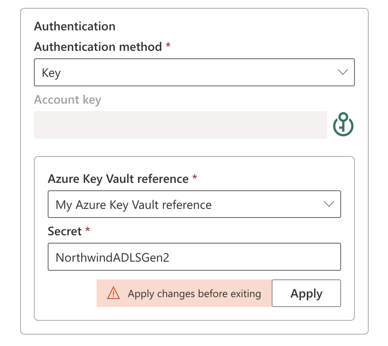388x346 pixels.
Task: Expand the Azure Key Vault reference dropdown
Action: click(194, 204)
